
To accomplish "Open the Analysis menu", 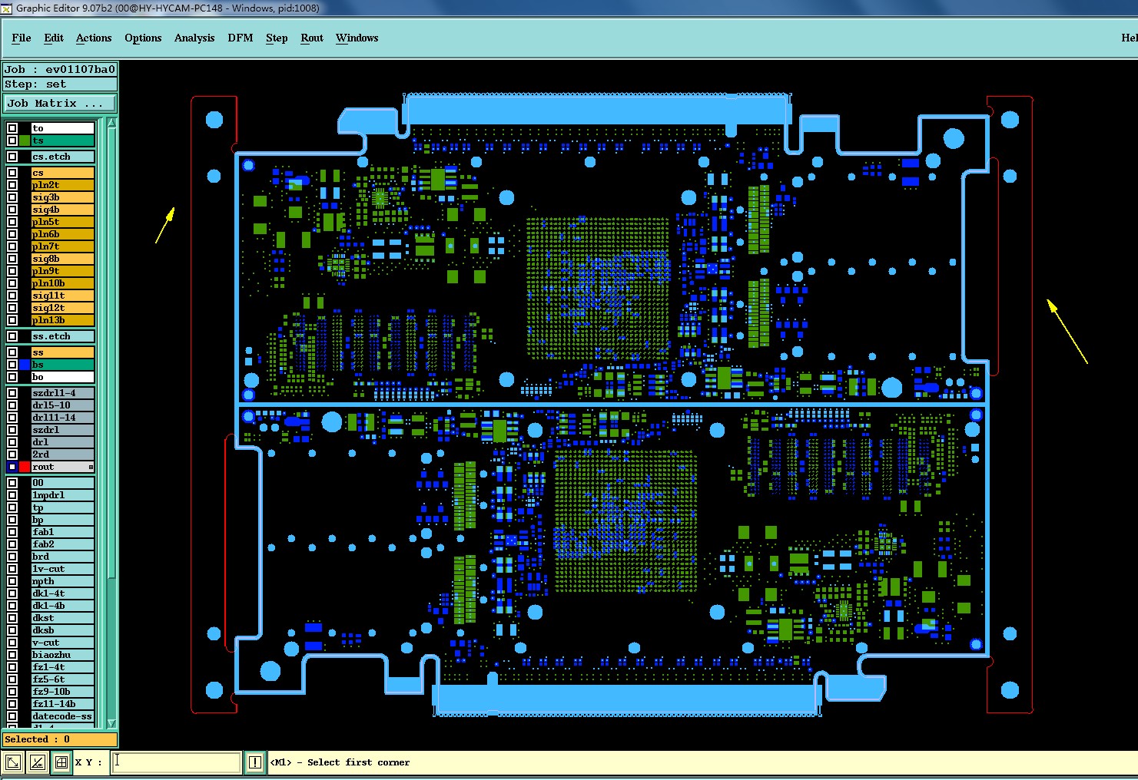I will tap(194, 38).
